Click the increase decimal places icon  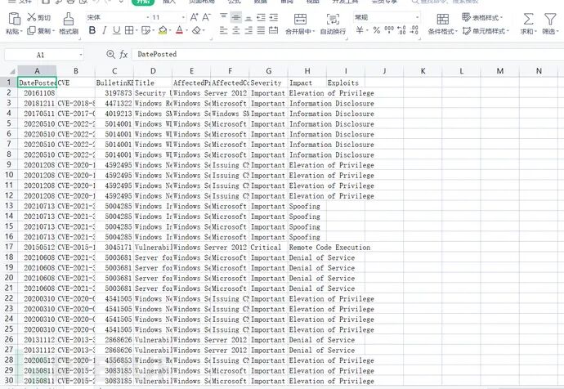402,30
